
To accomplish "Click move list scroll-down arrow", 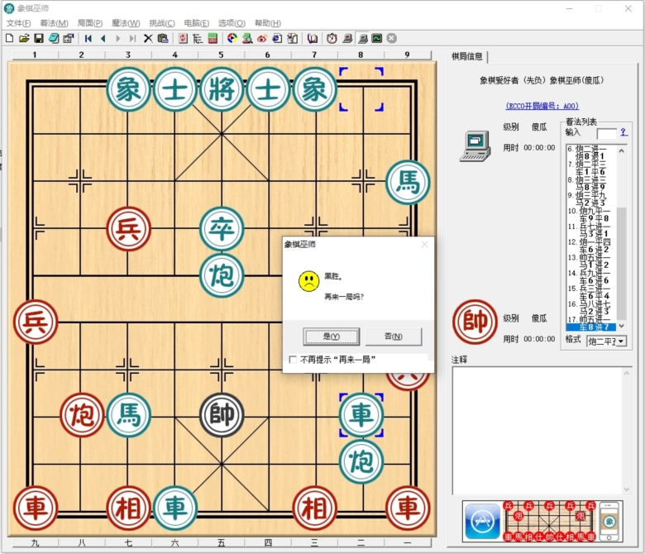I will (x=622, y=326).
